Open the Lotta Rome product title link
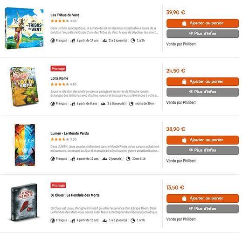This screenshot has height=233, width=242. [59, 78]
